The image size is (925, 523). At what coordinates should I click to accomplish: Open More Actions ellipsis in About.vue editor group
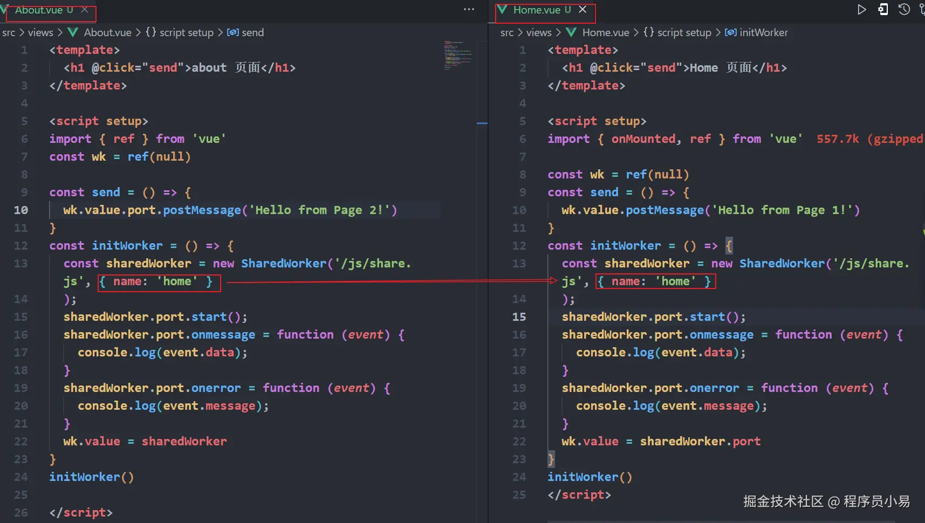click(x=469, y=10)
